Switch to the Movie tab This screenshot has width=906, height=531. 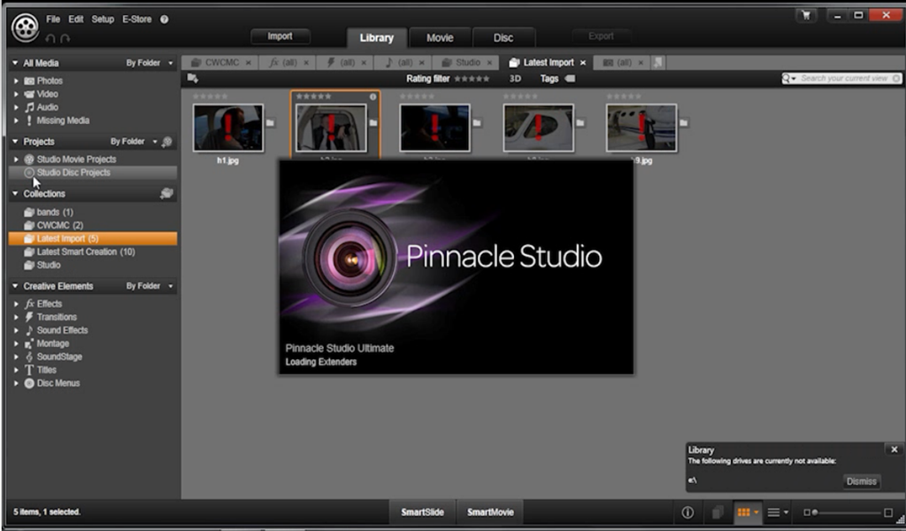click(440, 38)
